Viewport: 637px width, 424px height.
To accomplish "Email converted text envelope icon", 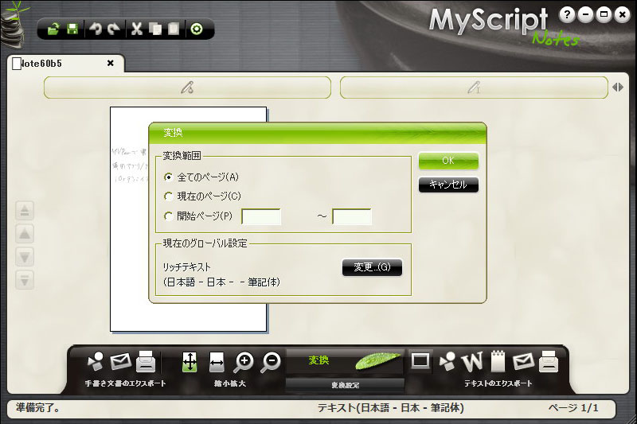I will [523, 361].
